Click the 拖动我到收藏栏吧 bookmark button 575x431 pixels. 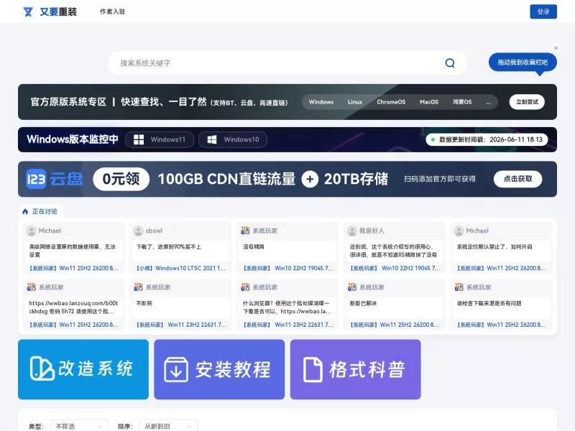point(523,62)
